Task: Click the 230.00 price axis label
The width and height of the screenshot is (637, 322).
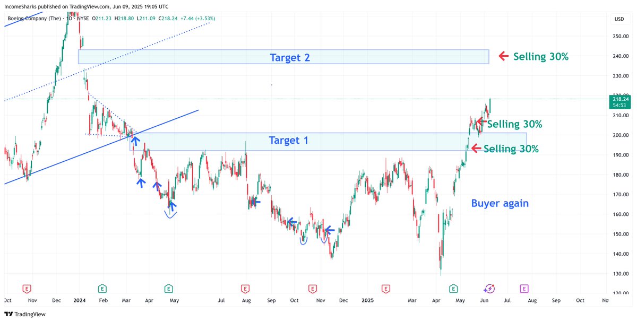Action: 621,76
